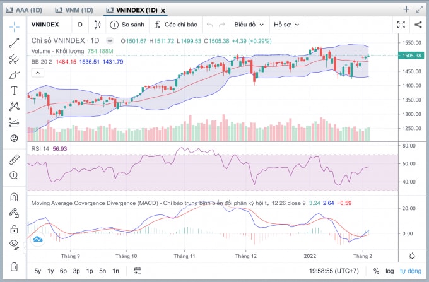Click the Chỉ số VNINDEX chart title
The width and height of the screenshot is (429, 282).
coord(58,41)
